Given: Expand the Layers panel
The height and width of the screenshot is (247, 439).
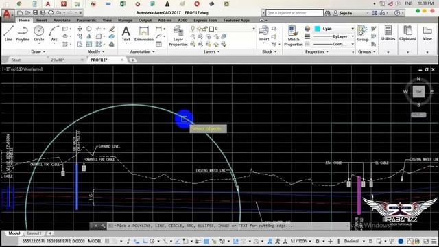Looking at the screenshot, I should 212,51.
